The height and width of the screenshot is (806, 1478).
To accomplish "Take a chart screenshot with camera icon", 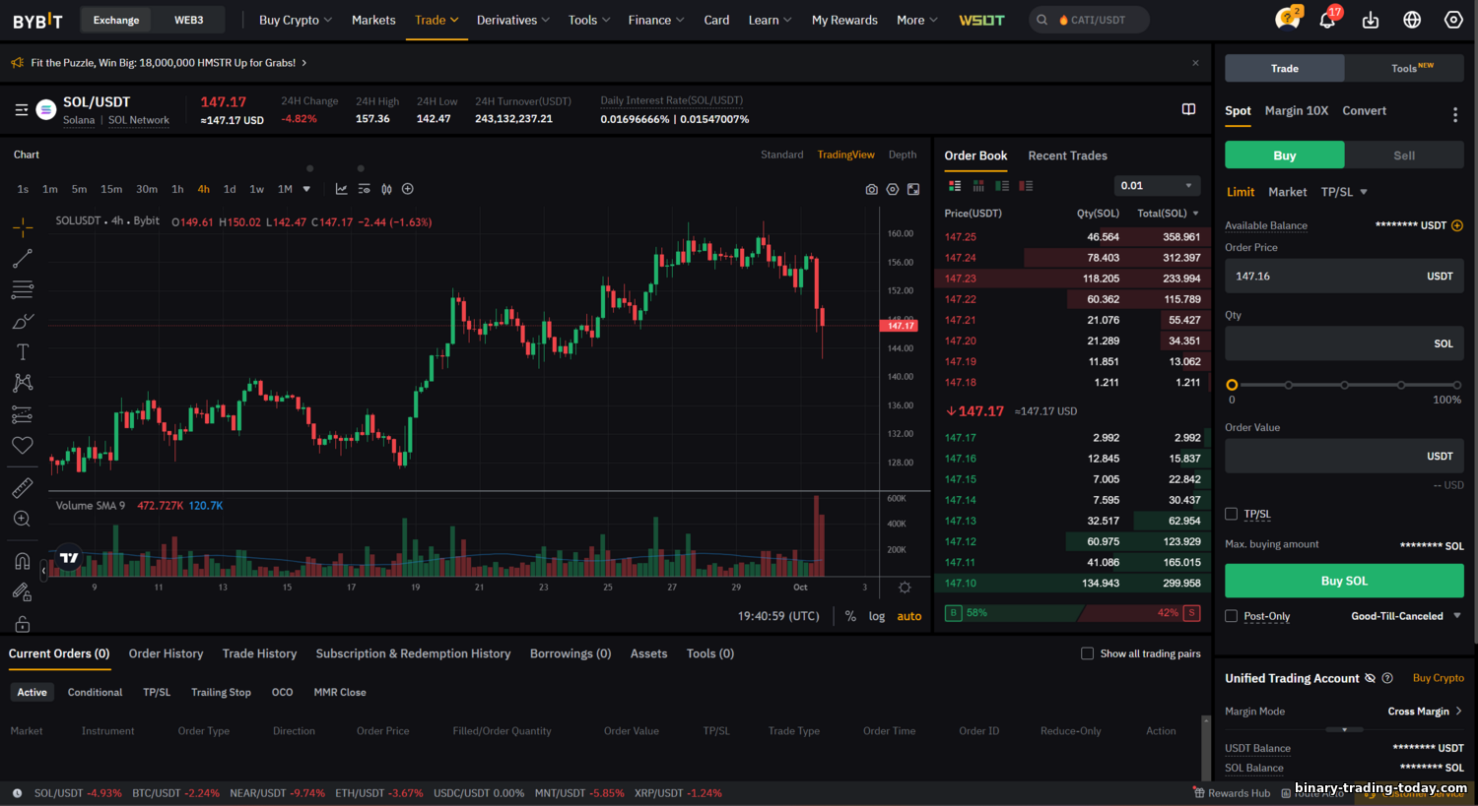I will pyautogui.click(x=871, y=189).
